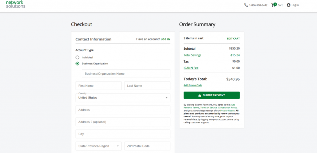
Task: Select Business/Organization account type
Action: coord(77,64)
